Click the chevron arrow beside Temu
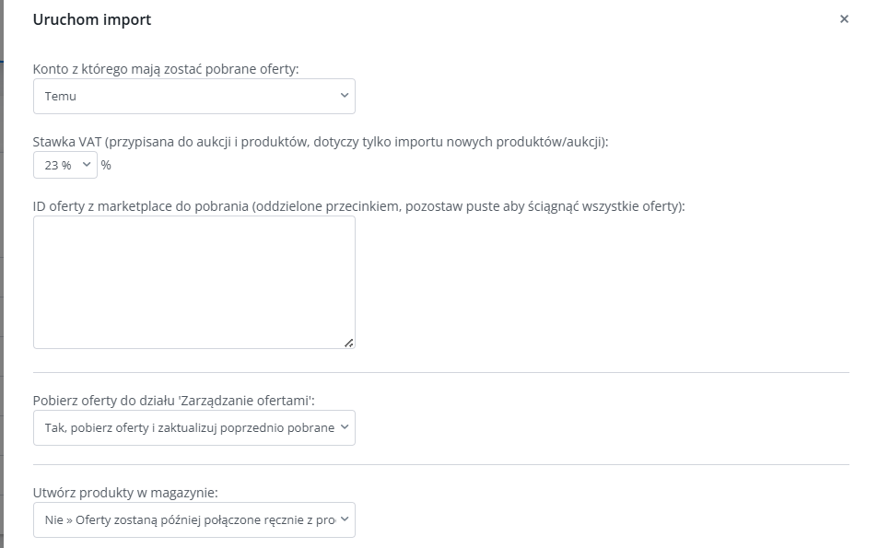Viewport: 878px width, 548px height. click(x=345, y=96)
